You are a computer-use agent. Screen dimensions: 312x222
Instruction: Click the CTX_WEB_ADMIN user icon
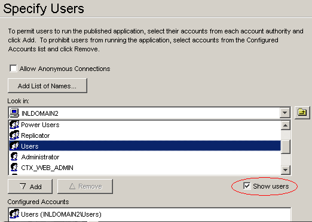[14, 168]
